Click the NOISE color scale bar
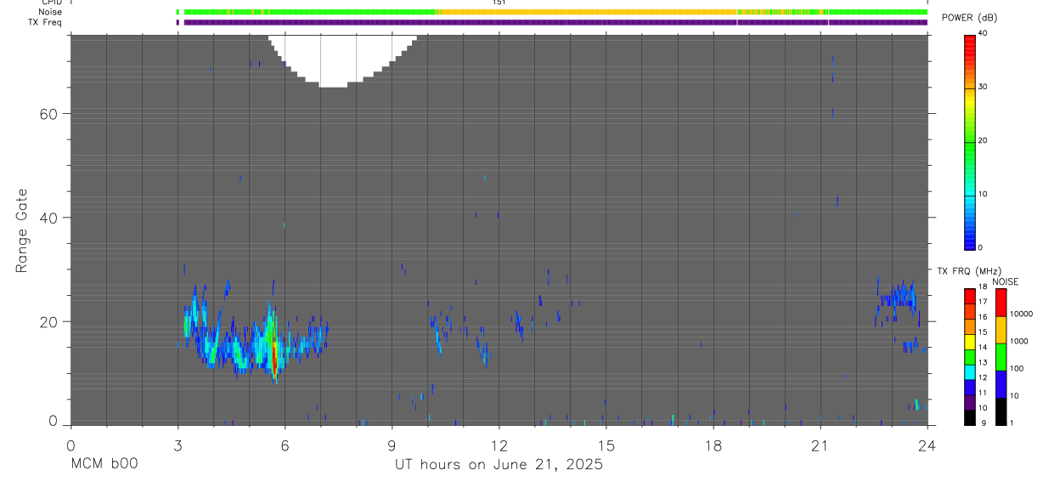The image size is (1043, 482). (x=1001, y=355)
